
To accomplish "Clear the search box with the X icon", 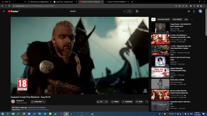I will 124,11.
